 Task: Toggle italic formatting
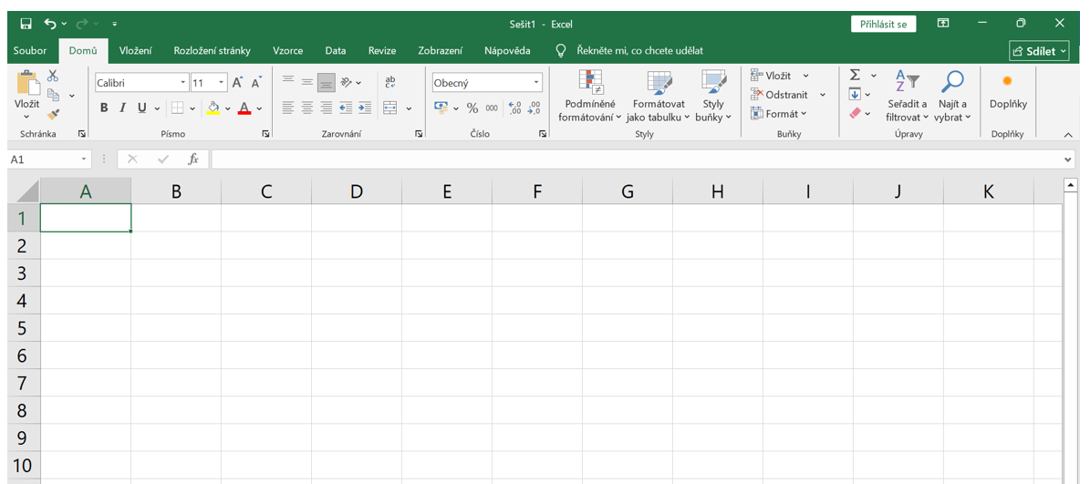click(123, 108)
